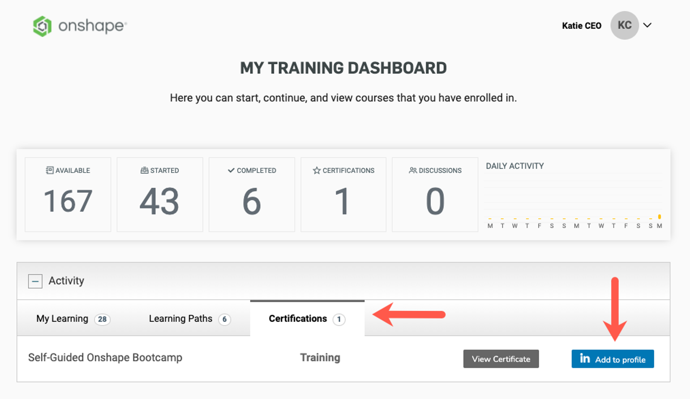The image size is (690, 399).
Task: Click the KC user avatar
Action: click(x=624, y=25)
